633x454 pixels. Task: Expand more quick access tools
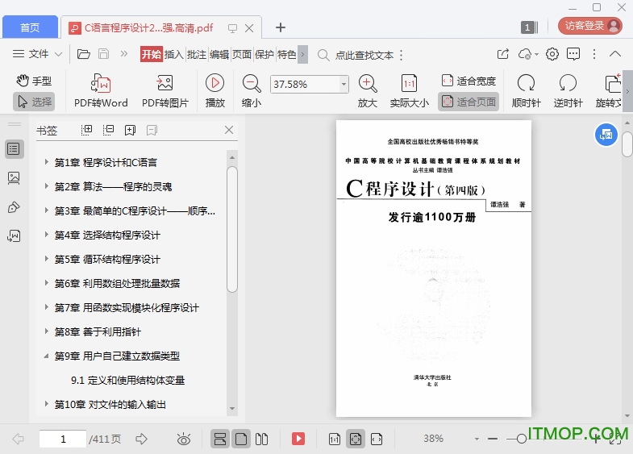pos(124,54)
